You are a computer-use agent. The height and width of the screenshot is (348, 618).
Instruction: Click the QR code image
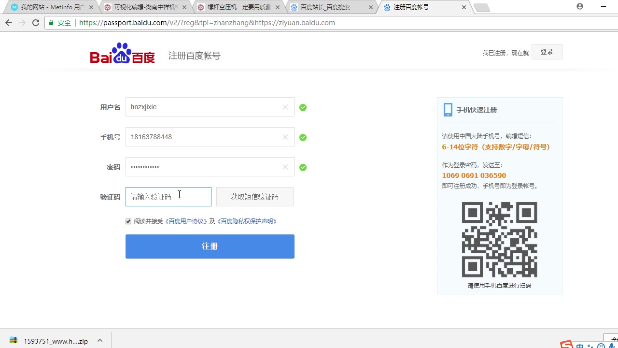click(499, 240)
